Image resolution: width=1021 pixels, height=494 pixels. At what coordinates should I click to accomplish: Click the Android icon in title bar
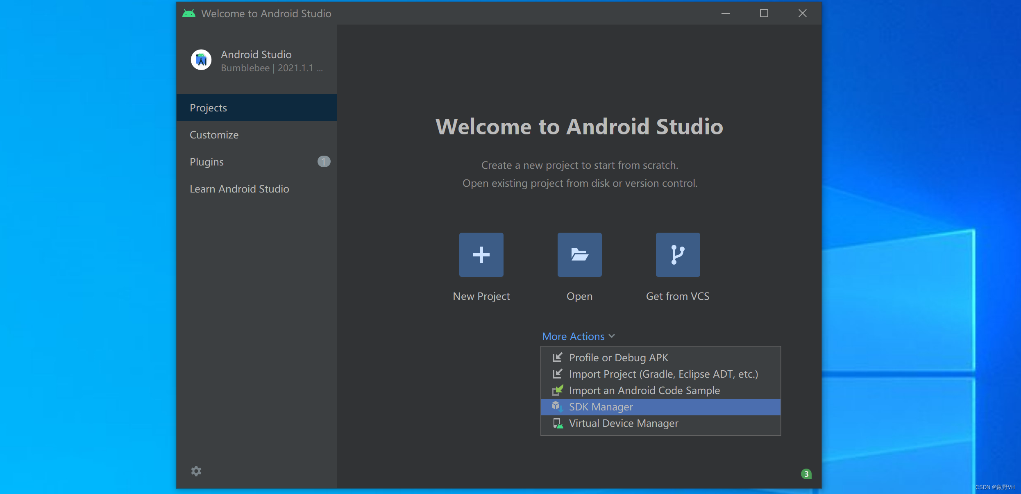pos(189,14)
